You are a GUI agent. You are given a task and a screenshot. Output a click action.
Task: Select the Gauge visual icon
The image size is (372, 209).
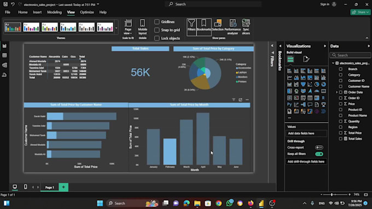point(317,91)
